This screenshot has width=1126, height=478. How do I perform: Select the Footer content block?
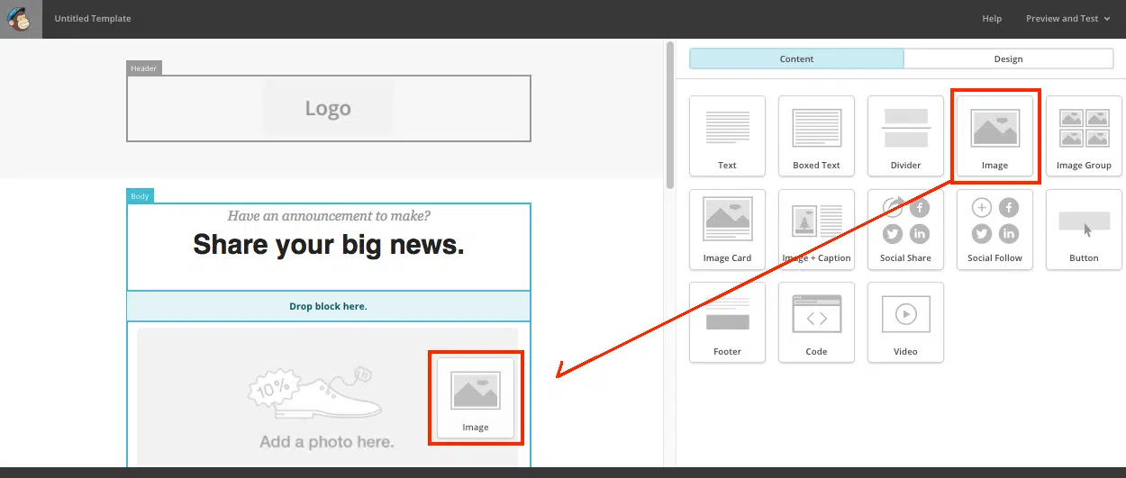(x=727, y=321)
